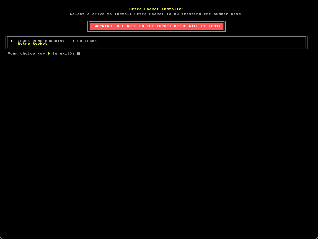Click the "Your choice" prompt text

(21, 54)
